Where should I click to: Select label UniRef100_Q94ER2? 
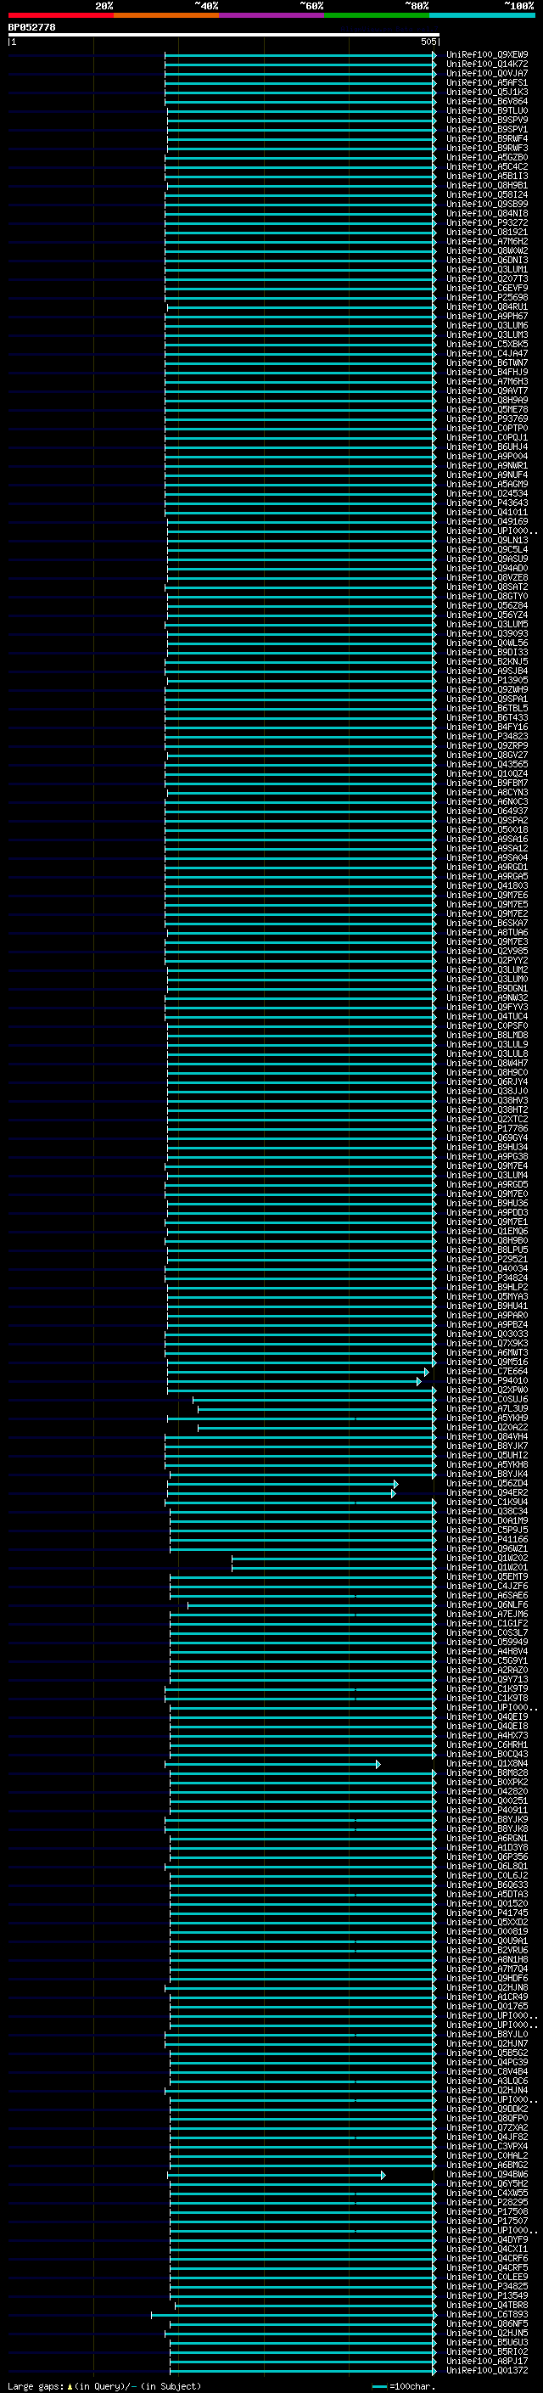[x=486, y=1493]
